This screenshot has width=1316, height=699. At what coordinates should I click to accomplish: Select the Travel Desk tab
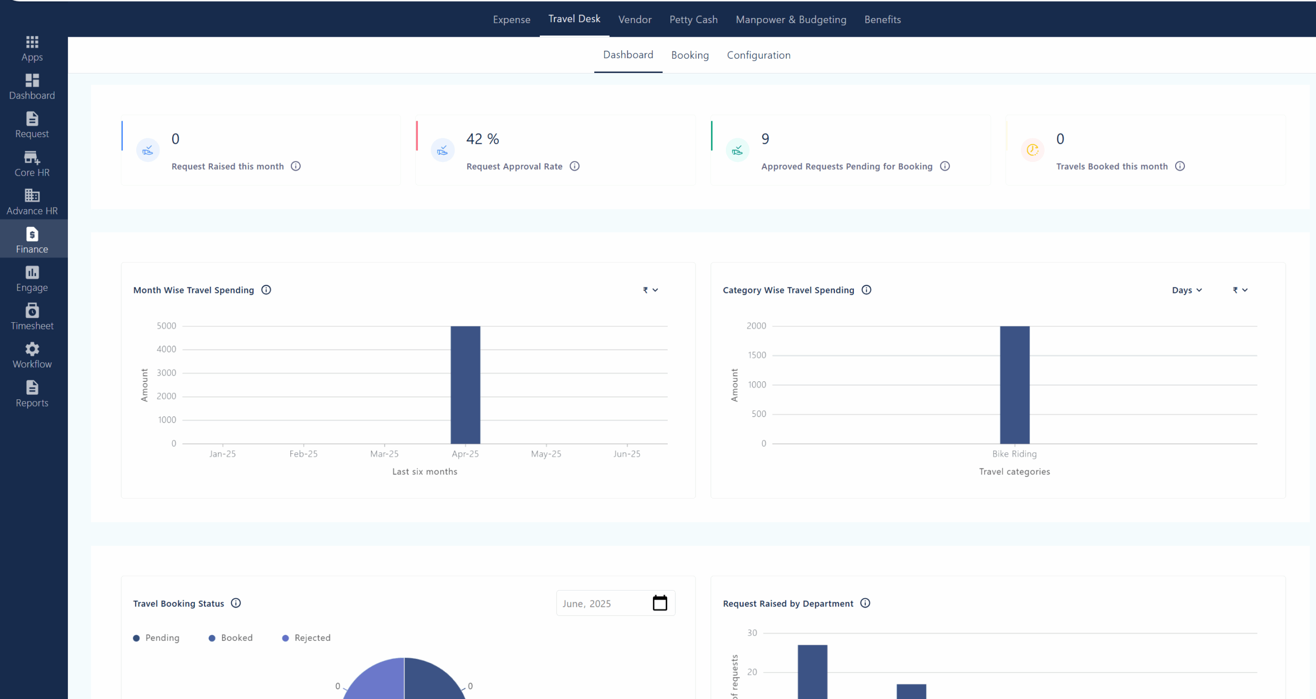(x=574, y=19)
